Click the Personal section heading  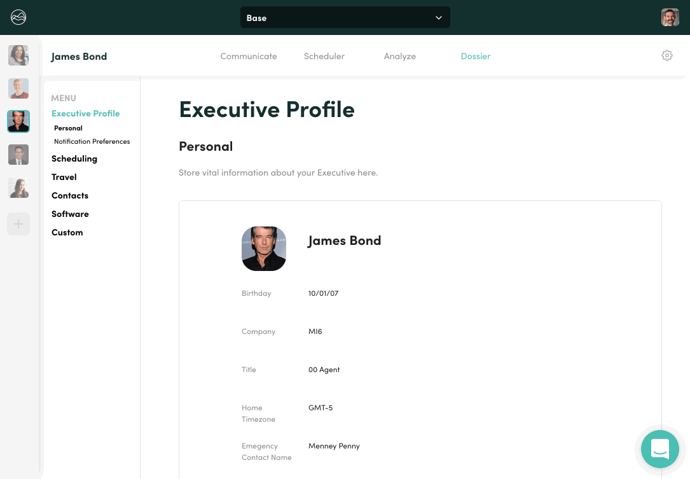(206, 146)
